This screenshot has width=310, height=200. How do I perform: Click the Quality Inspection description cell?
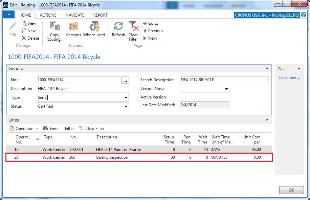coord(112,157)
